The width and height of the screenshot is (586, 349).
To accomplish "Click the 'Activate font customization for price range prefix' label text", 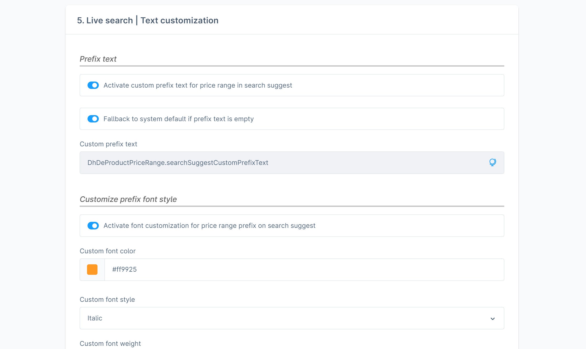I will tap(209, 225).
